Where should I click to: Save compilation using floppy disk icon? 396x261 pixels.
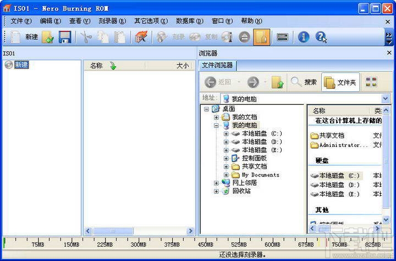click(x=65, y=37)
